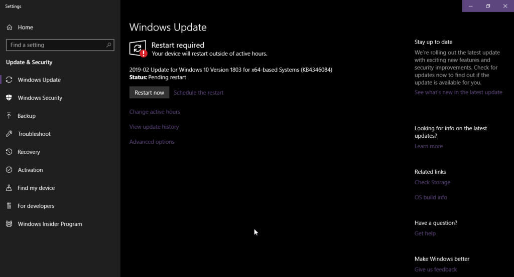The width and height of the screenshot is (514, 277).
Task: Click the Windows Update page heading
Action: coord(168,27)
